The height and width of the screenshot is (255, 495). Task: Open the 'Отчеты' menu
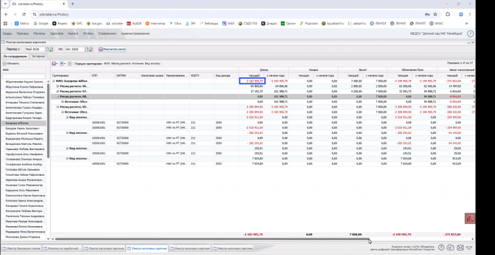pyautogui.click(x=88, y=33)
